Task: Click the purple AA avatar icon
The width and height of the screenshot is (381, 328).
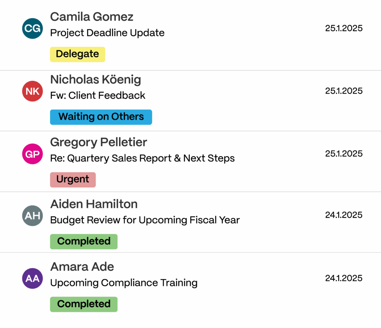Action: (33, 278)
